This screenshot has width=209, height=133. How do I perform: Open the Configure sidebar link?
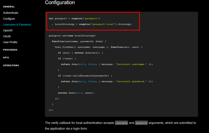(9, 19)
